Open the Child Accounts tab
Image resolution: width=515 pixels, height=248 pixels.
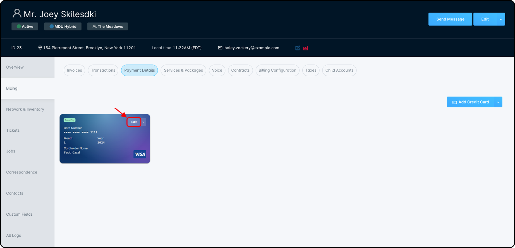(x=339, y=70)
